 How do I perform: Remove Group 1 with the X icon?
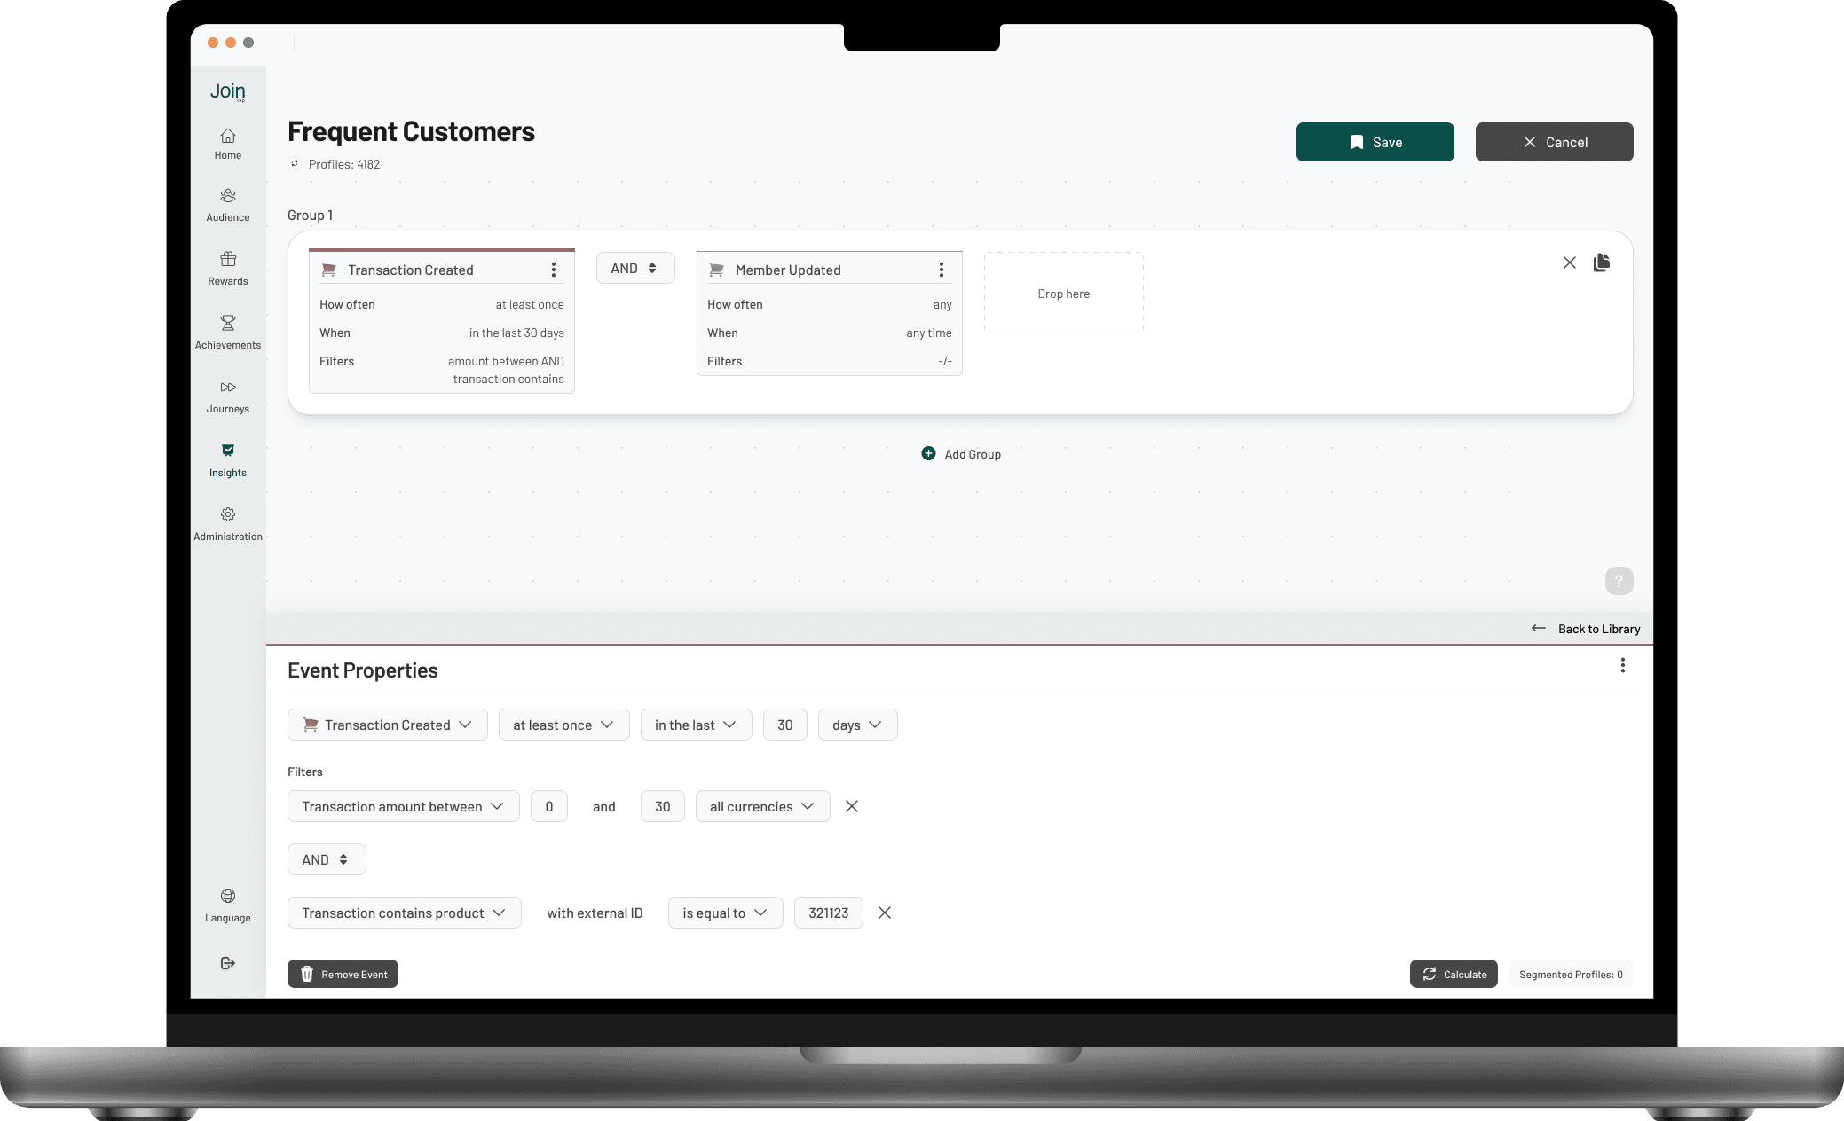pos(1570,263)
